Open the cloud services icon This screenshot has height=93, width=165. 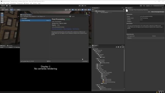pyautogui.click(x=7, y=6)
